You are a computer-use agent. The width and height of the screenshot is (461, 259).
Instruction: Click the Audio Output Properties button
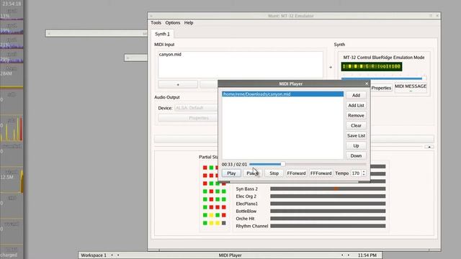coord(188,118)
